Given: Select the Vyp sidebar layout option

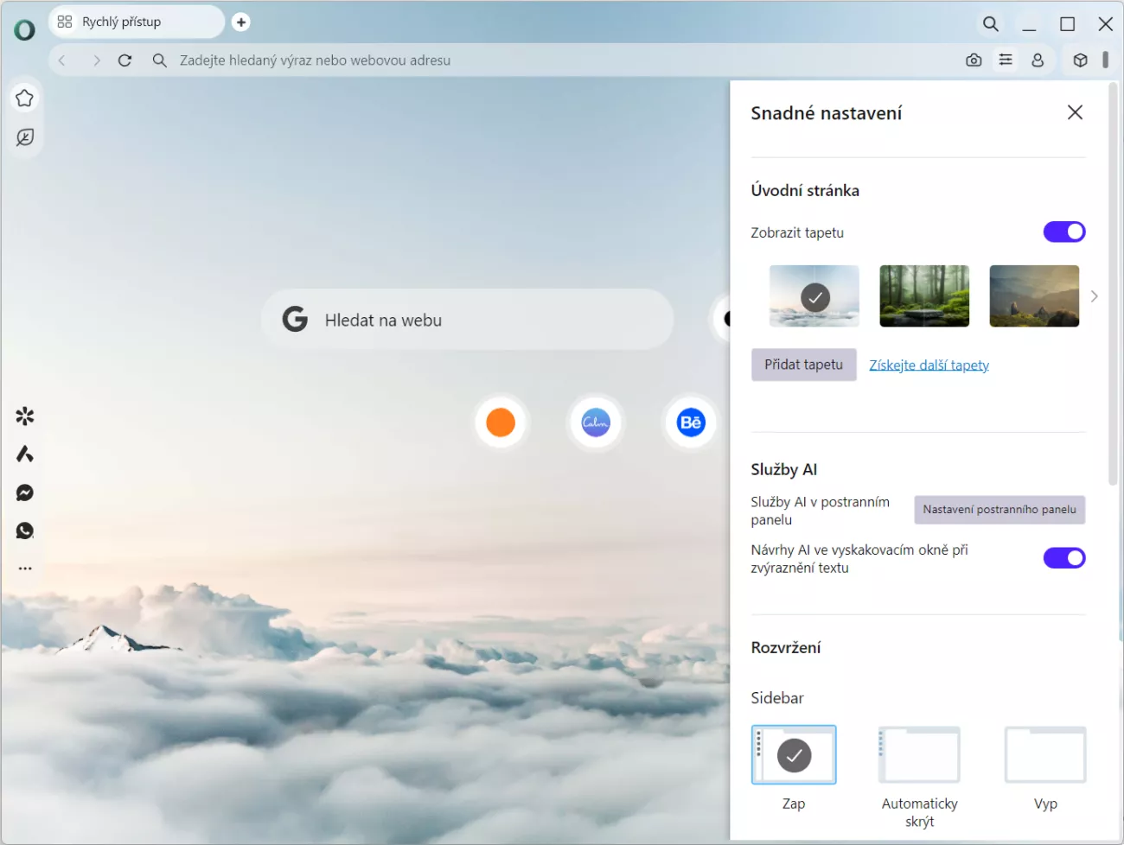Looking at the screenshot, I should [x=1044, y=755].
